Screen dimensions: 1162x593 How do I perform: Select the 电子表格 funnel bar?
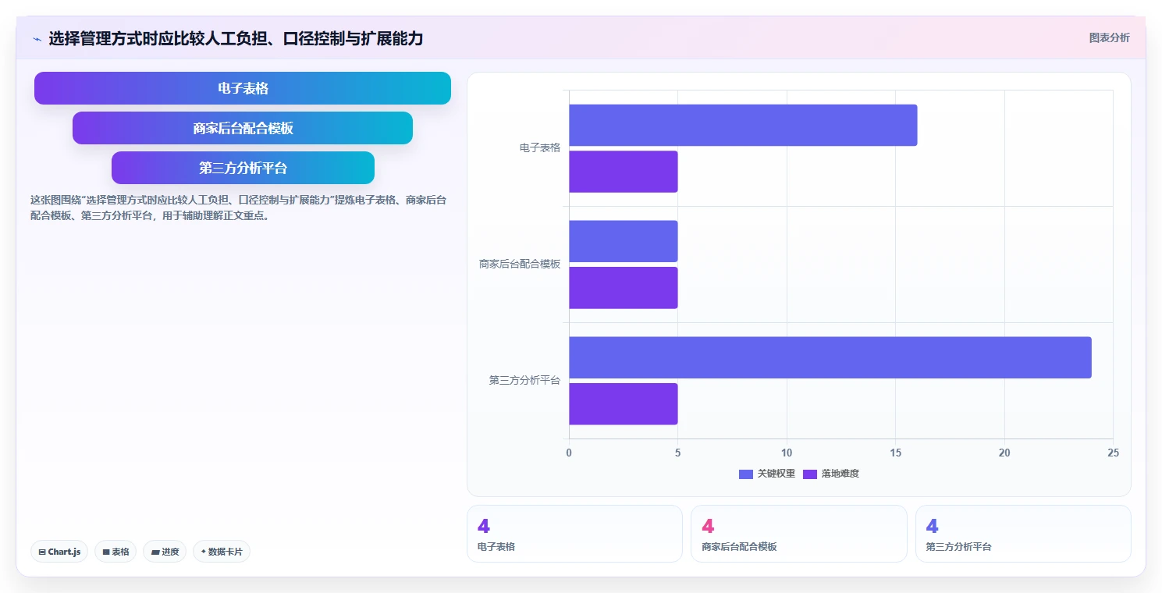point(243,88)
